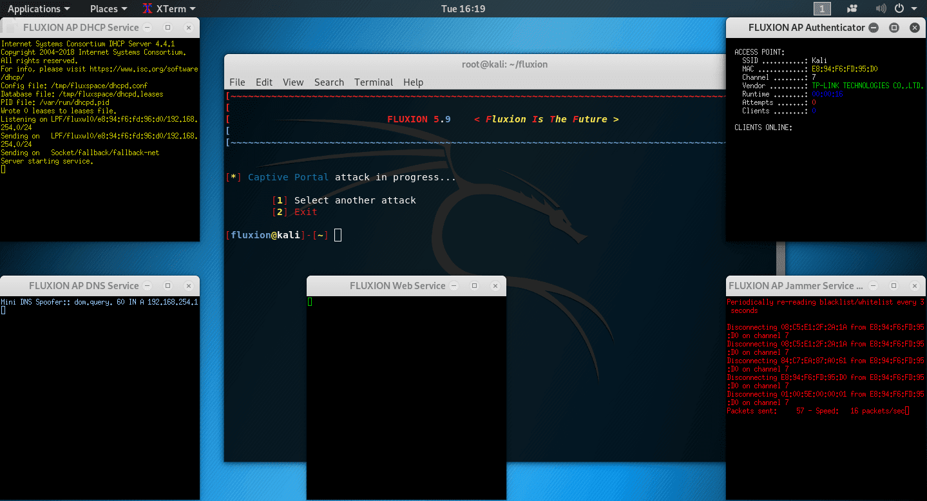Open the volume speaker icon

click(881, 8)
